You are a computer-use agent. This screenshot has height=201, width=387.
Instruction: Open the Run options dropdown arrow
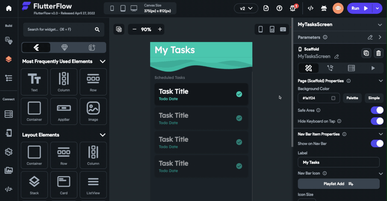click(x=378, y=8)
